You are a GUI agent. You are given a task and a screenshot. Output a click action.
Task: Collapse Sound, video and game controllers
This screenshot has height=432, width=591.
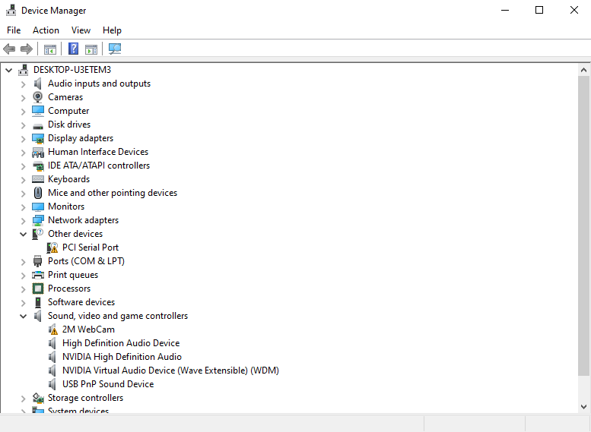pyautogui.click(x=23, y=316)
